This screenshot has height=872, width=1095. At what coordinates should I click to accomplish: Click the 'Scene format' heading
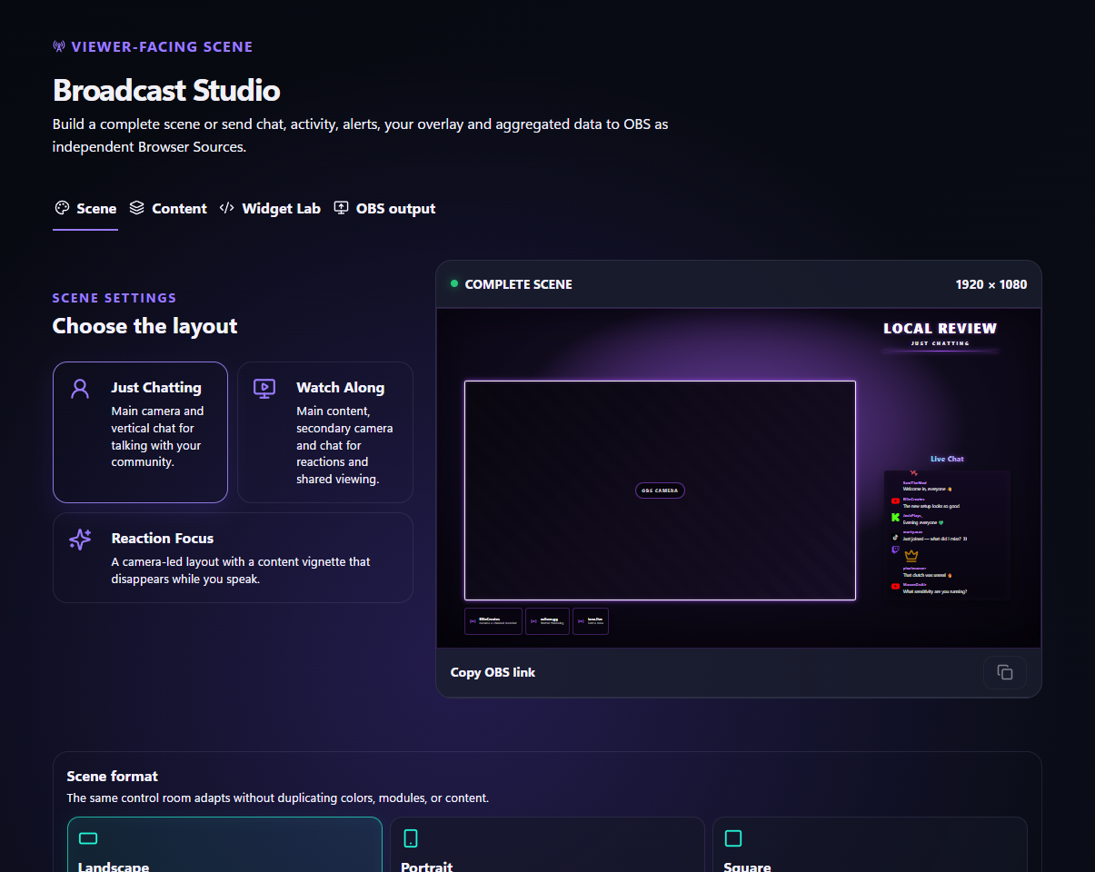[x=113, y=776]
